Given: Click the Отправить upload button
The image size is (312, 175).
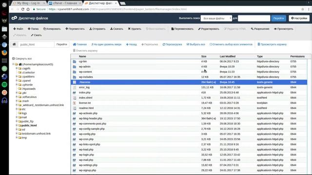Looking at the screenshot, I should click(97, 29).
